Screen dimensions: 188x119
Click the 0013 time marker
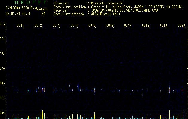[56, 26]
